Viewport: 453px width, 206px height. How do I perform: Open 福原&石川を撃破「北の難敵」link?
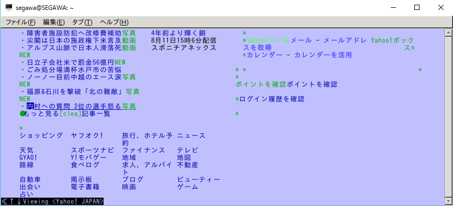click(76, 92)
